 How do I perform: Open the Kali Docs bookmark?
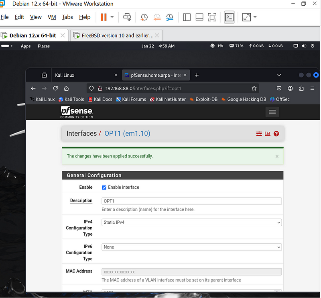[100, 100]
